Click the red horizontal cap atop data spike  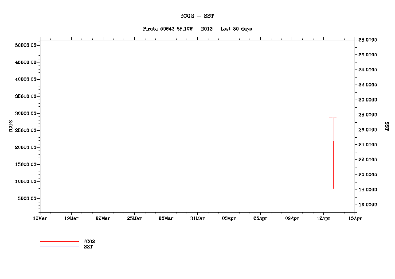pyautogui.click(x=332, y=117)
